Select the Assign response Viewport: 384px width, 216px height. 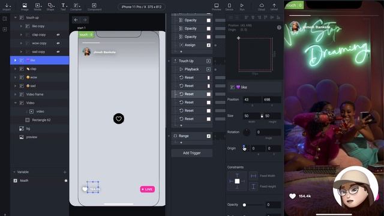(192, 45)
